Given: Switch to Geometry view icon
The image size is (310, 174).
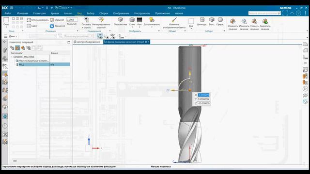Looking at the screenshot, I should click(23, 48).
